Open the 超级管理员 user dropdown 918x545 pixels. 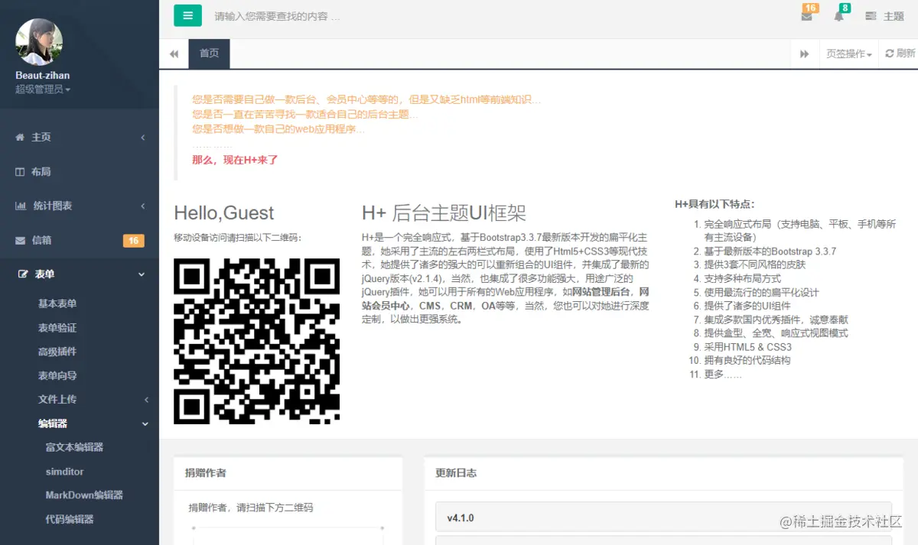pos(43,89)
